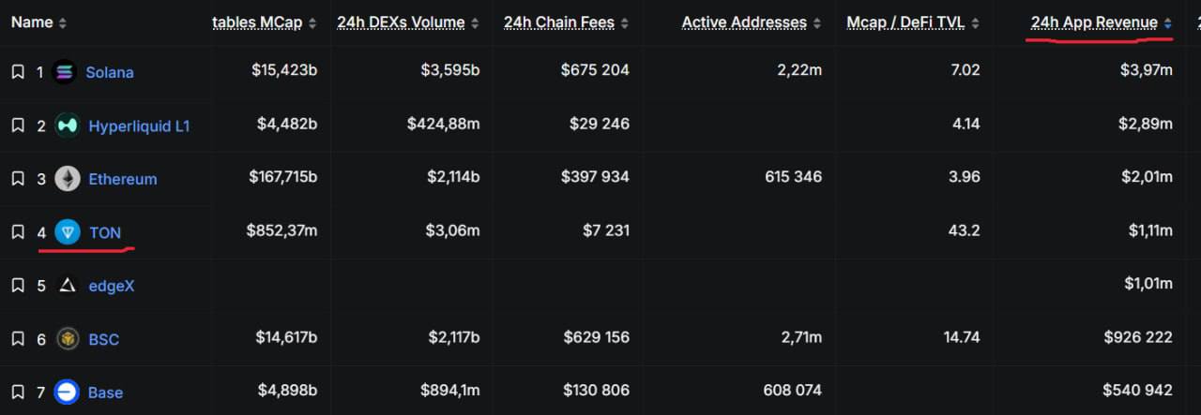The image size is (1201, 415).
Task: Bookmark the BSC row
Action: 17,339
